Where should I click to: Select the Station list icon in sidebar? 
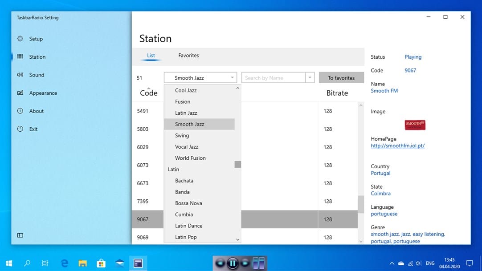click(x=20, y=57)
